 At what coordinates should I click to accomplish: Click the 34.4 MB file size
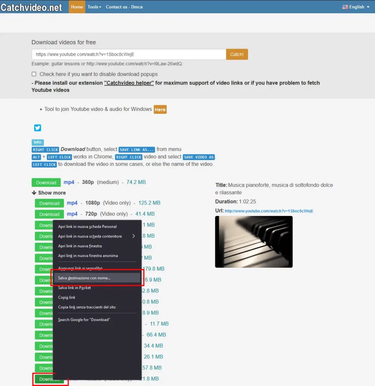pyautogui.click(x=154, y=346)
